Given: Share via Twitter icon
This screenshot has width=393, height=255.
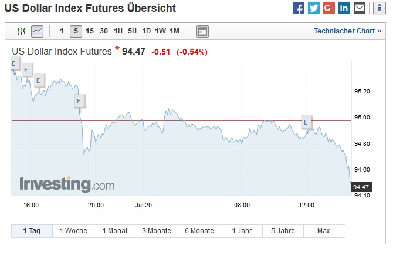Looking at the screenshot, I should (314, 8).
